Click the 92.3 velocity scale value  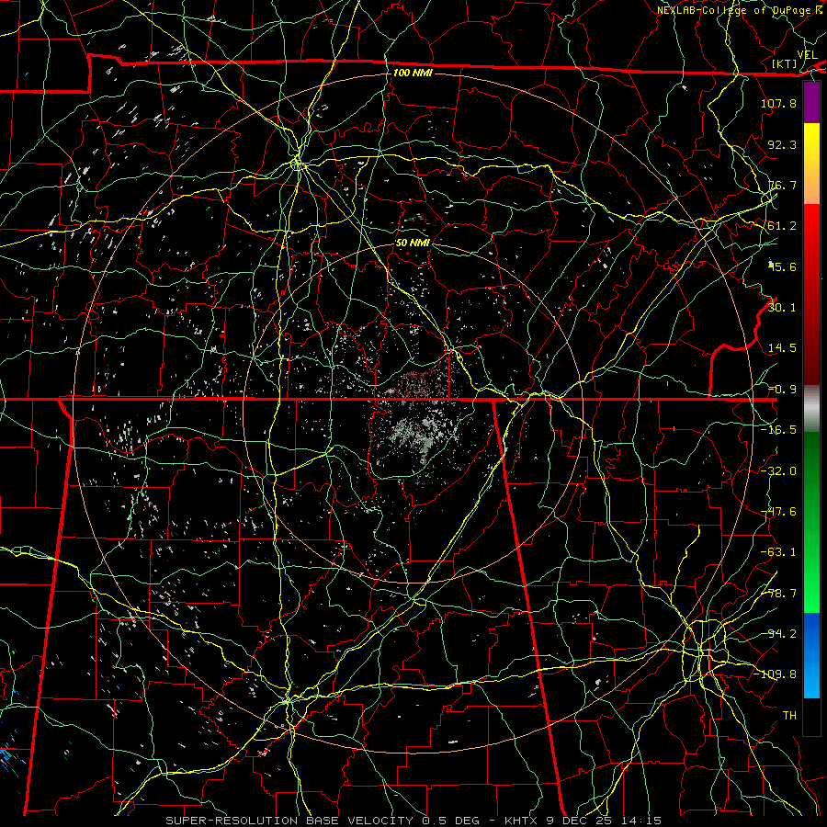tap(782, 144)
